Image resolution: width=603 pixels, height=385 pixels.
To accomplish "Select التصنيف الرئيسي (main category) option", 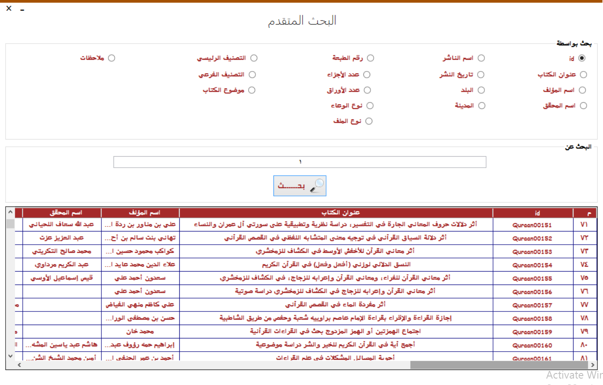I will (254, 58).
